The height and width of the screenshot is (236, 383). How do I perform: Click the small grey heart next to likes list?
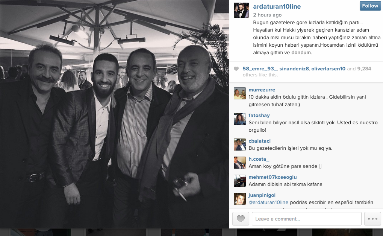pyautogui.click(x=236, y=69)
